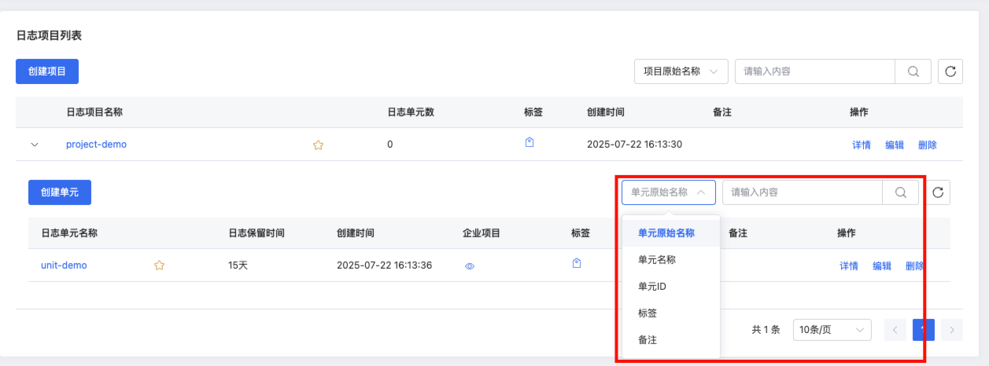Click the 创建项目 button
This screenshot has height=366, width=989.
click(47, 71)
